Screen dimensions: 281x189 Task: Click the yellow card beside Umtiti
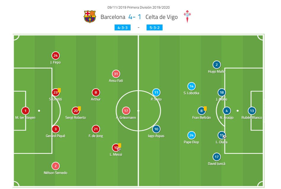pyautogui.click(x=59, y=90)
